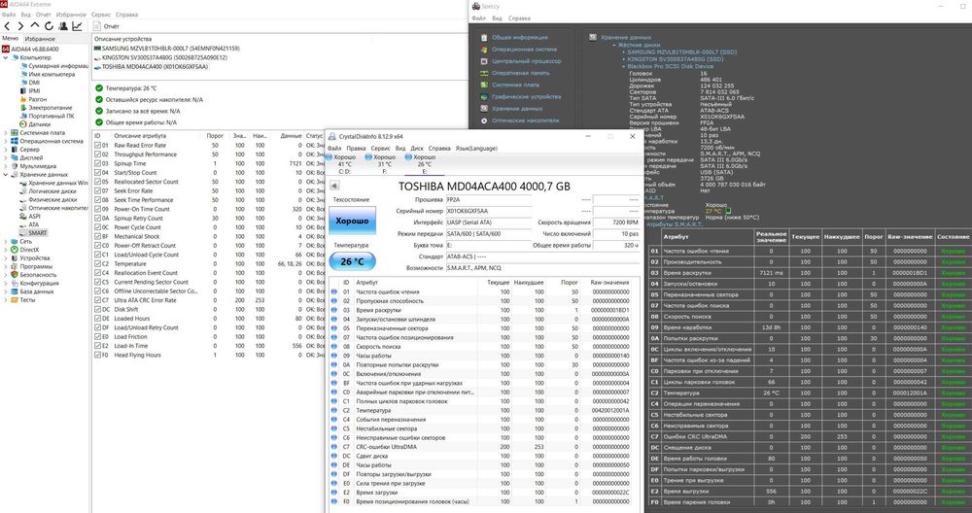Click status orb for 01 Частота ошибок чтения
Image resolution: width=972 pixels, height=513 pixels.
[x=334, y=291]
